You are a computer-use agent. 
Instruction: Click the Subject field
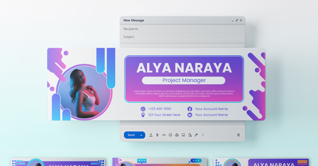[159, 37]
